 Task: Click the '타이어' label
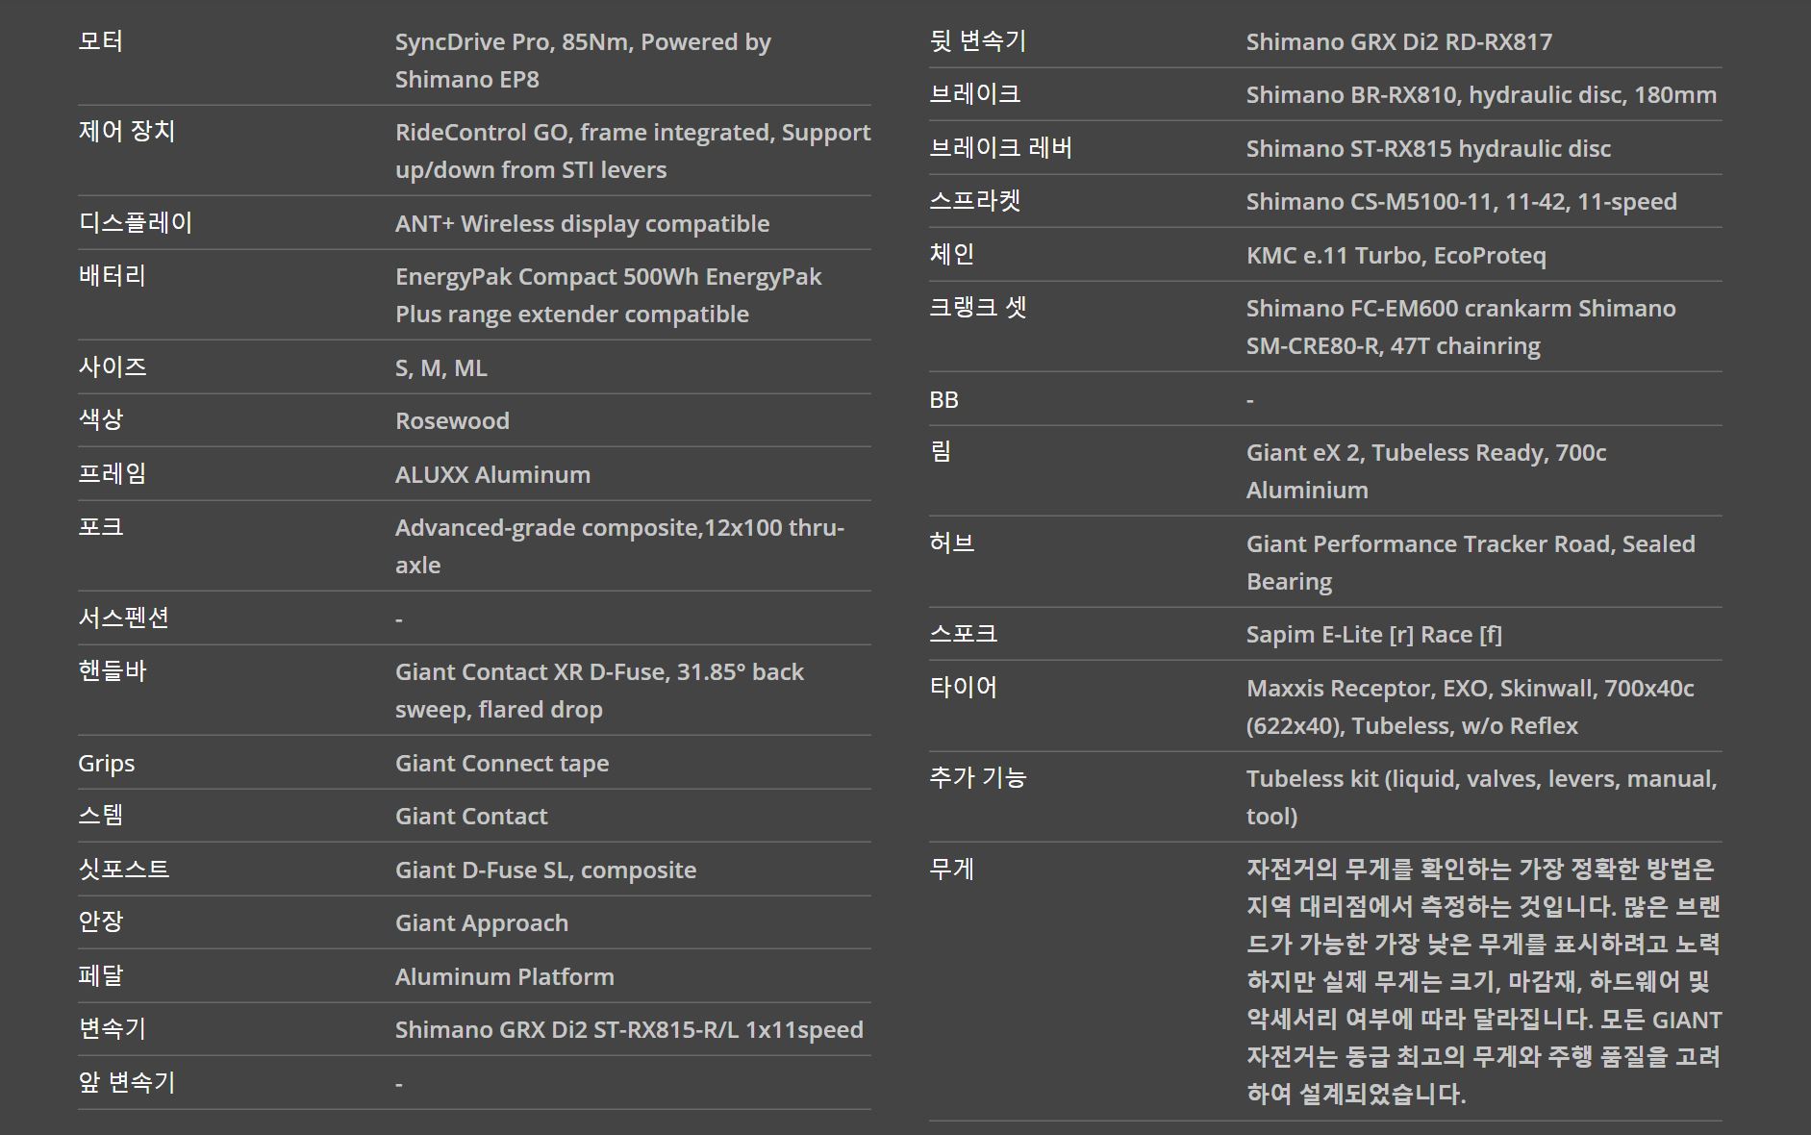coord(964,688)
